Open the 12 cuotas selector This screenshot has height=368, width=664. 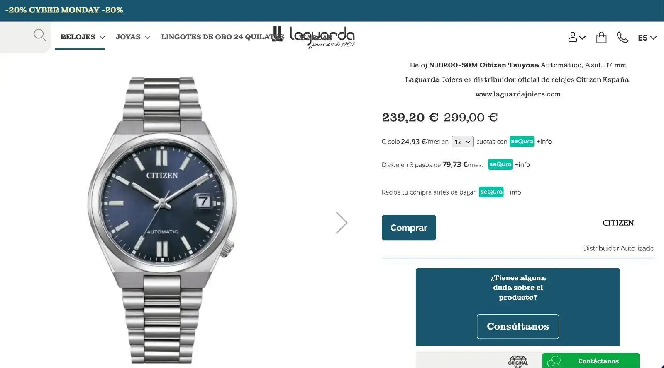tap(462, 142)
